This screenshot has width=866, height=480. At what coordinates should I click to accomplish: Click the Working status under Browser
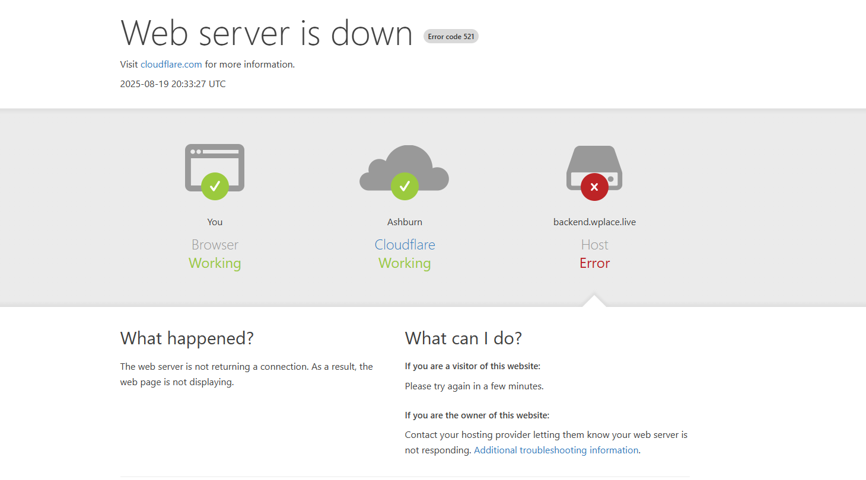pyautogui.click(x=215, y=263)
